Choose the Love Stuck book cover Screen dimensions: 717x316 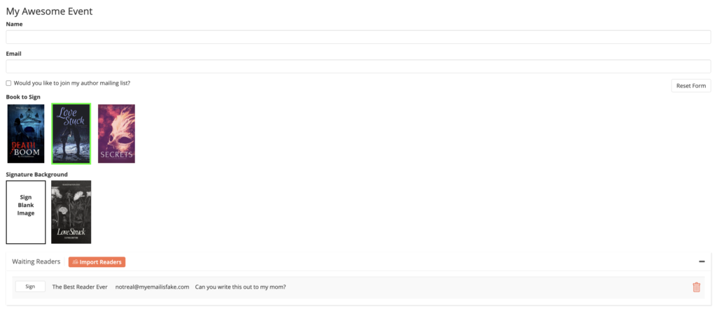(x=71, y=134)
